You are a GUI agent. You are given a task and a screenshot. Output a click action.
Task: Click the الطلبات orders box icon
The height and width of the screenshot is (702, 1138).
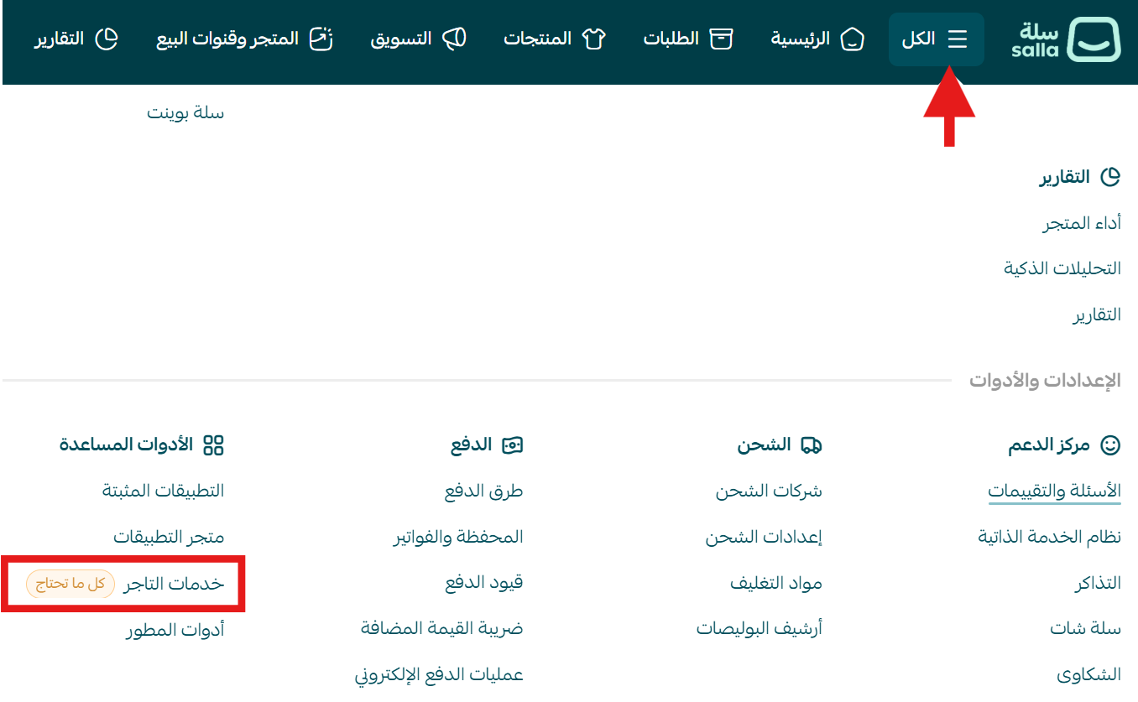pyautogui.click(x=721, y=39)
